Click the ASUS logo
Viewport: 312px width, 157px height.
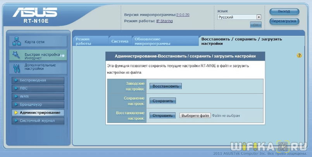tap(35, 13)
